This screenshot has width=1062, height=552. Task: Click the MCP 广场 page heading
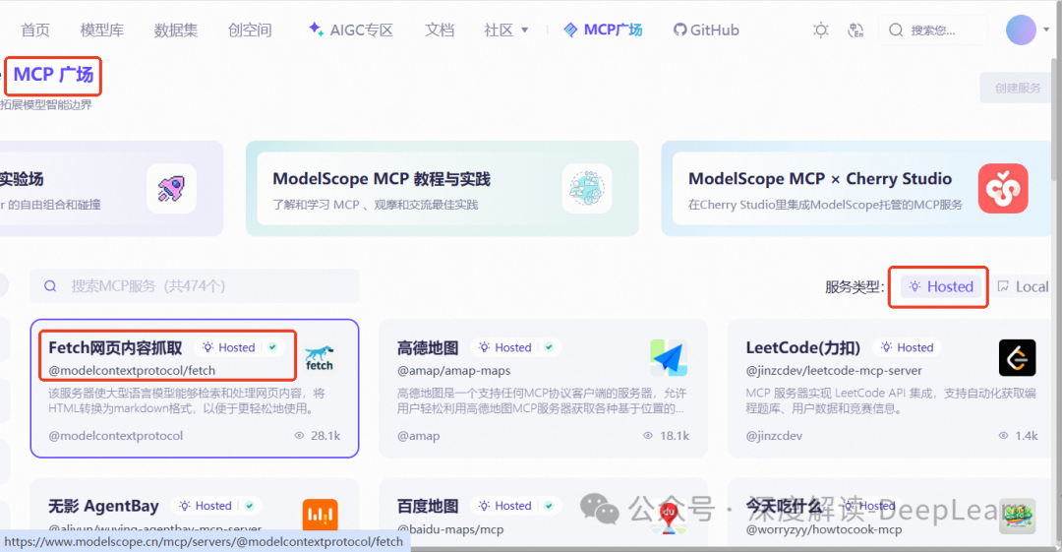[53, 75]
